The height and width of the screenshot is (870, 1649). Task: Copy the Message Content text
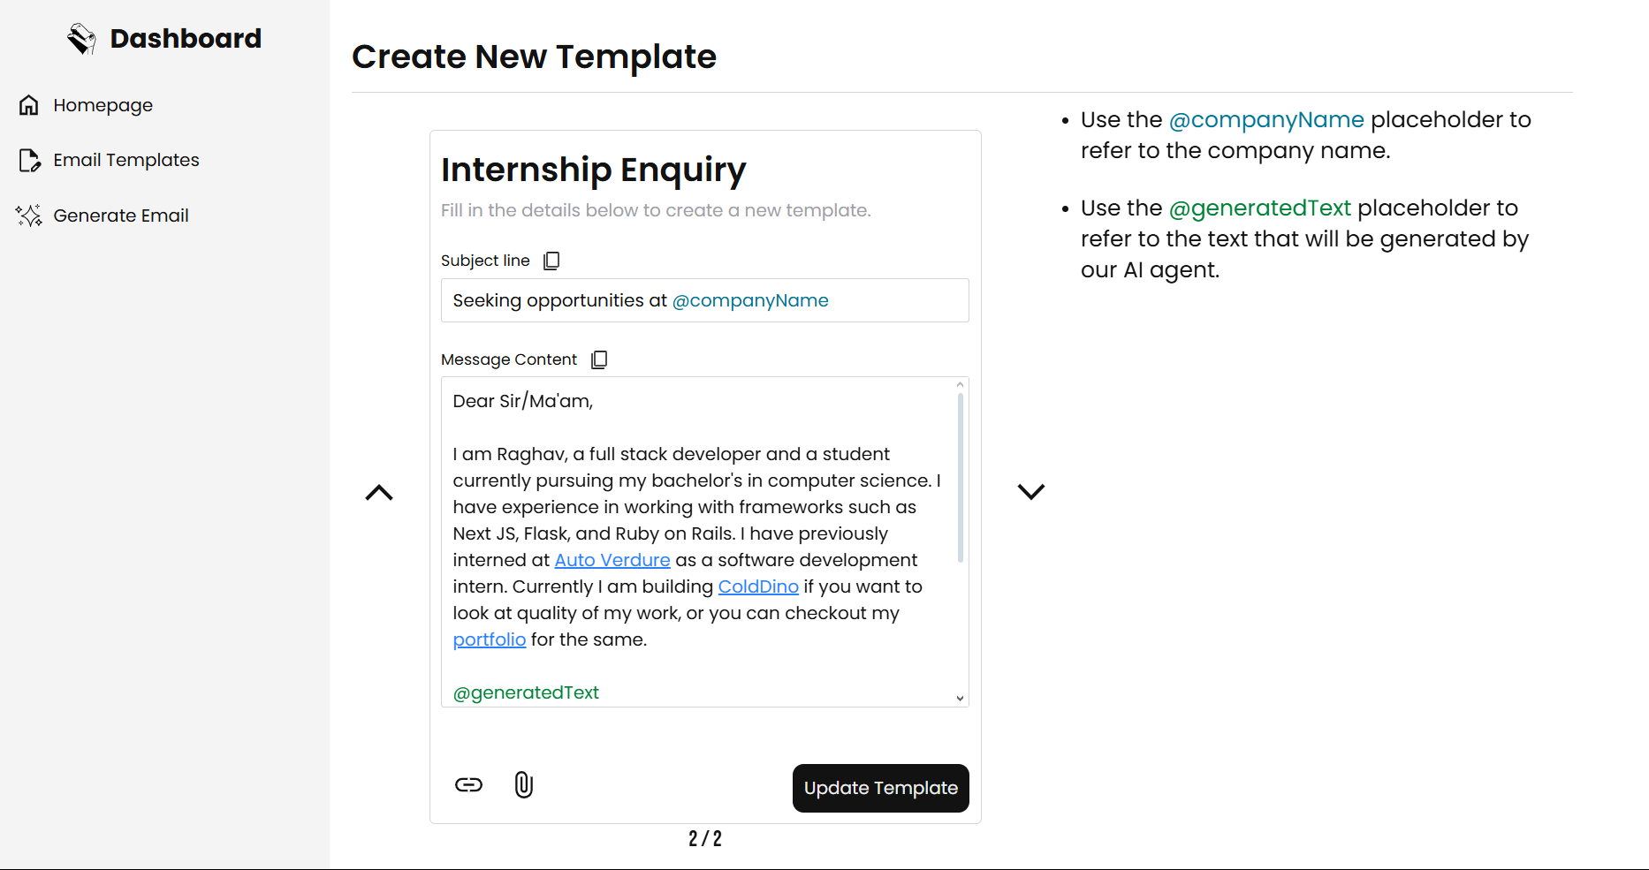point(599,359)
